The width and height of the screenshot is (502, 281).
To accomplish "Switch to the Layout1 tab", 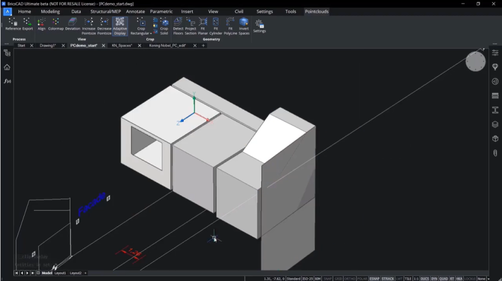I will [60, 272].
